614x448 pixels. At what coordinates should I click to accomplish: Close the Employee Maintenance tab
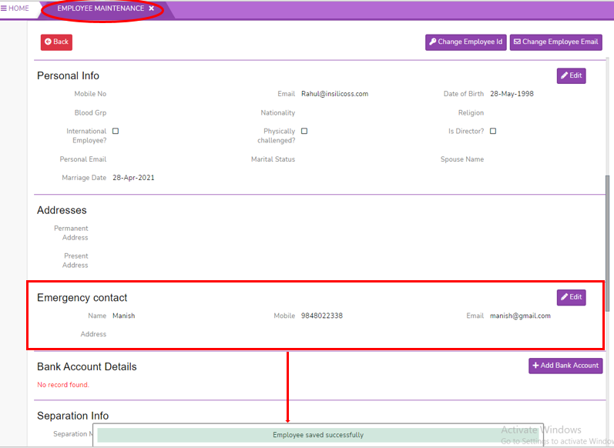click(x=152, y=8)
